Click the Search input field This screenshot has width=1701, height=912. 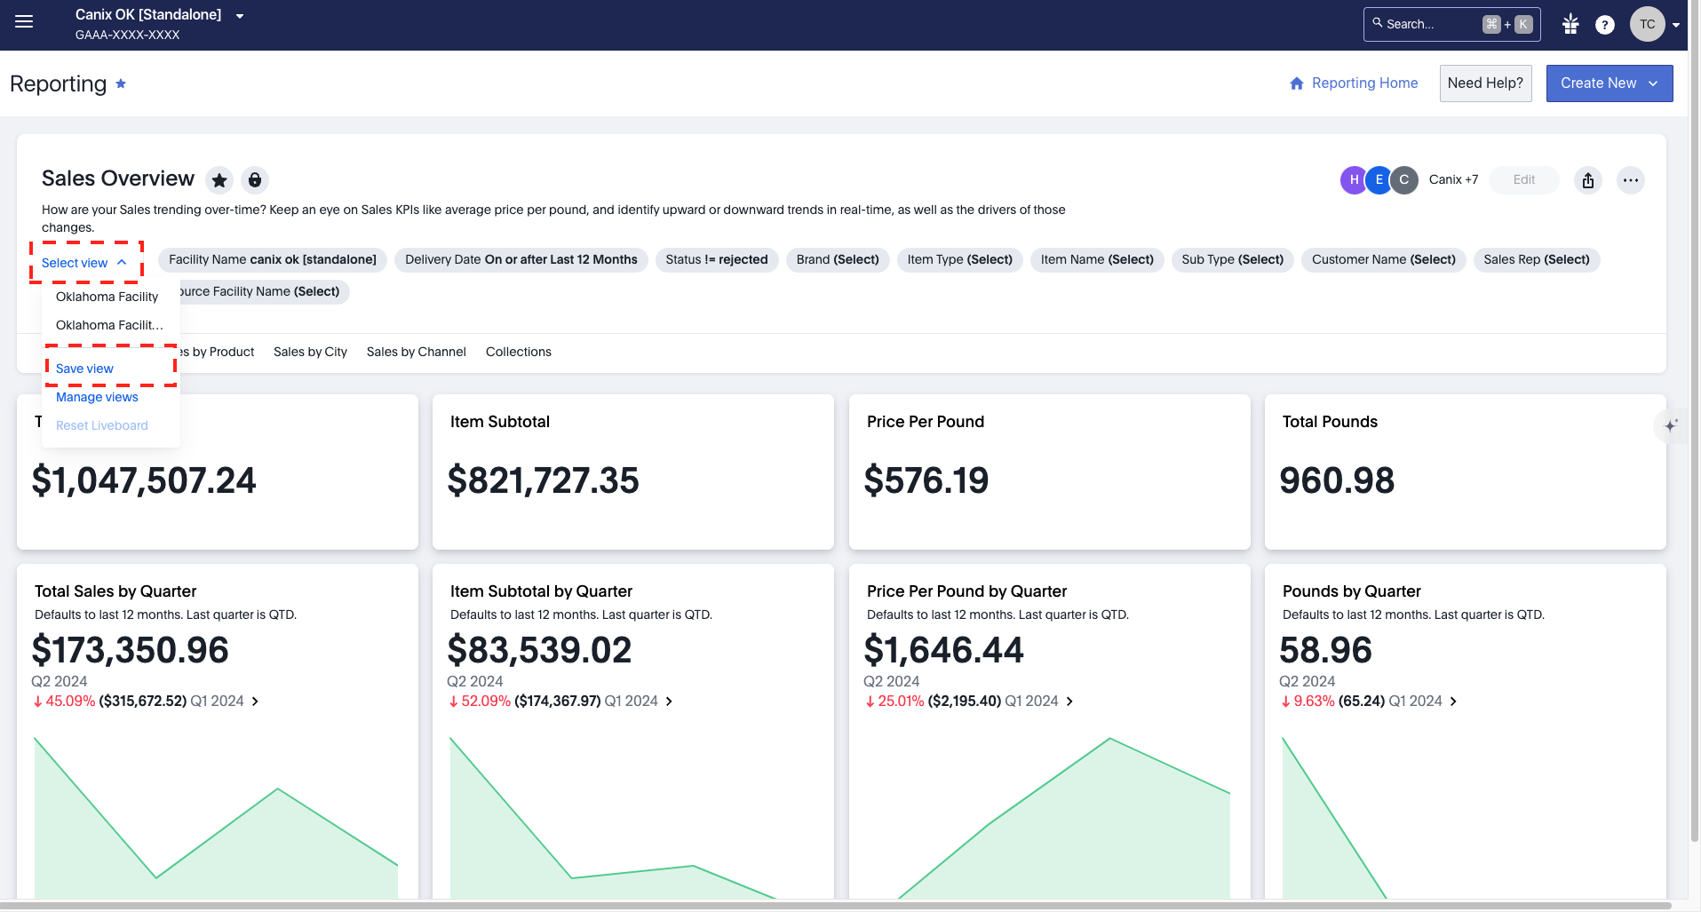[x=1451, y=24]
